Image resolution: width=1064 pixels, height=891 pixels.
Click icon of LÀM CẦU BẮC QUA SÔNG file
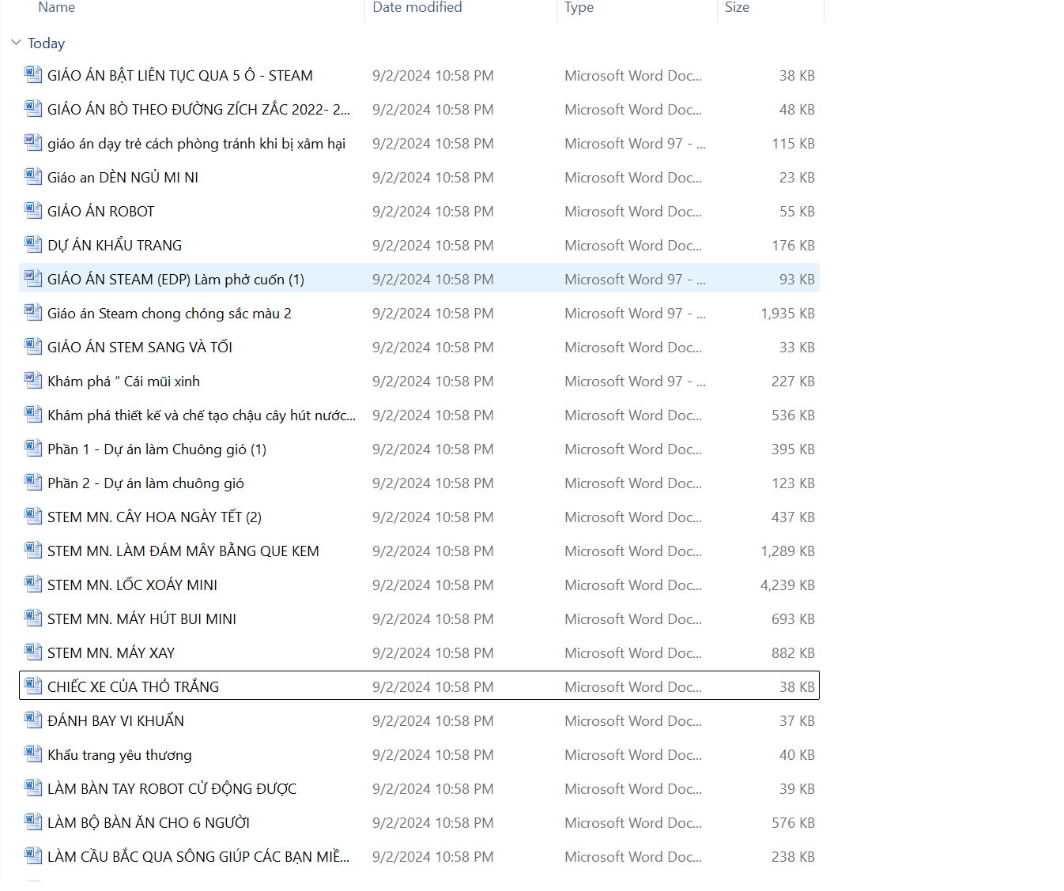[x=33, y=856]
